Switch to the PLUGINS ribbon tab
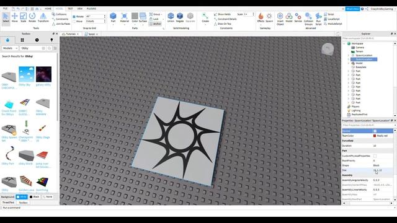 [x=91, y=9]
